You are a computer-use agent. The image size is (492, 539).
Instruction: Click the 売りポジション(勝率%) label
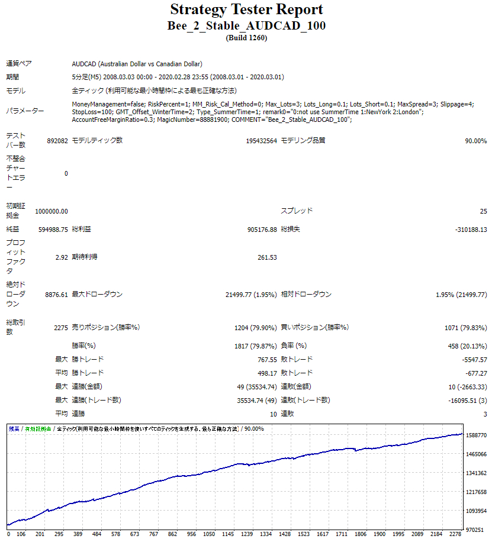click(105, 327)
